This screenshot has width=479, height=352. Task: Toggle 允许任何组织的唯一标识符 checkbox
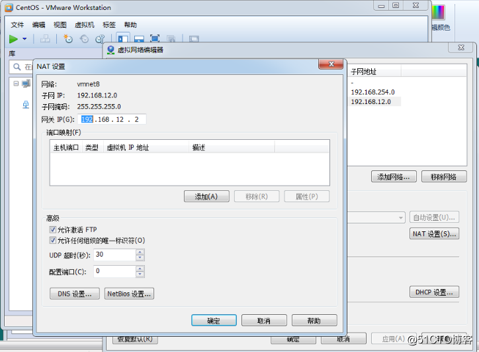53,240
